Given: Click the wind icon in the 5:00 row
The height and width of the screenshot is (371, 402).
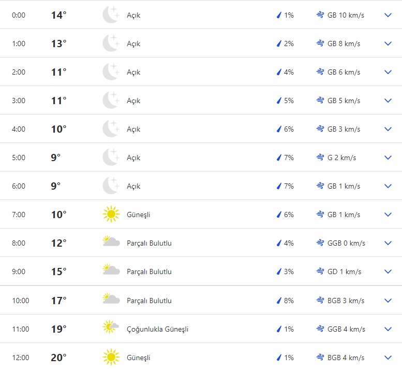Looking at the screenshot, I should (320, 158).
